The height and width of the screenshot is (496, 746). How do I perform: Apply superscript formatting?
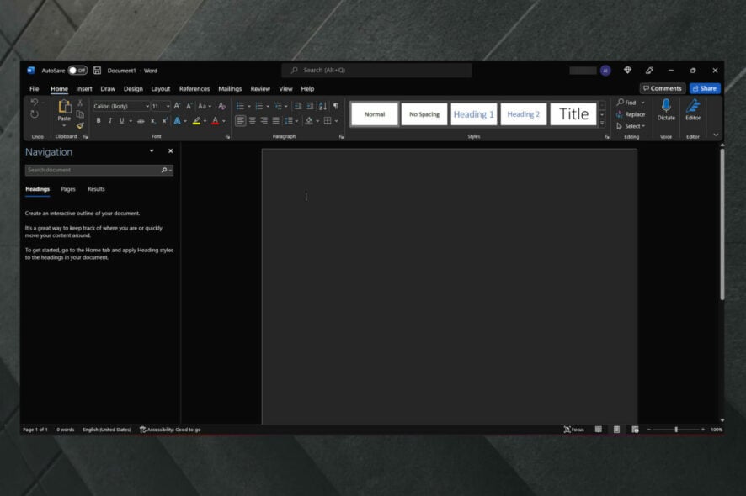point(164,121)
